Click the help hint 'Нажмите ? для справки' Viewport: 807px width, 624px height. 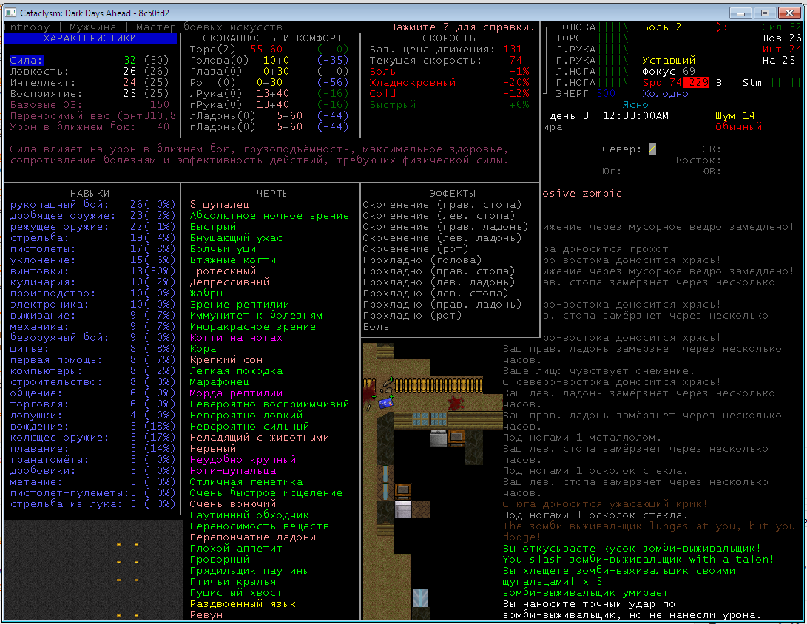(x=462, y=27)
